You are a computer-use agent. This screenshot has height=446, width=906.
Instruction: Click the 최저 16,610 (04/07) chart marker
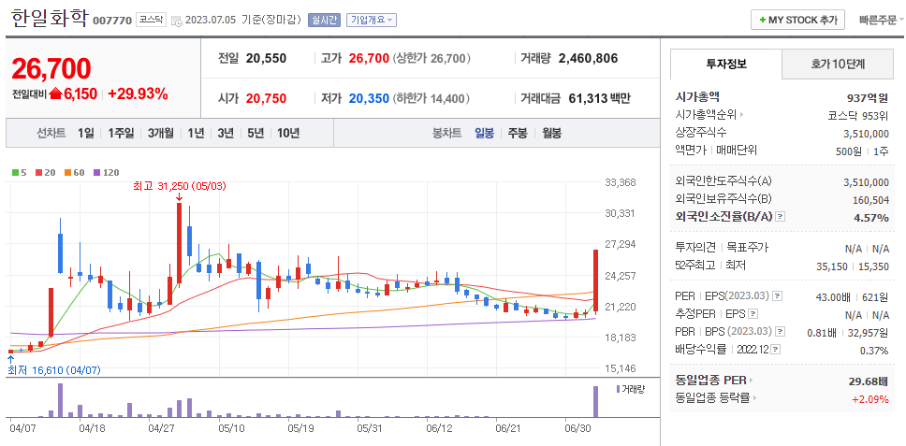[53, 369]
